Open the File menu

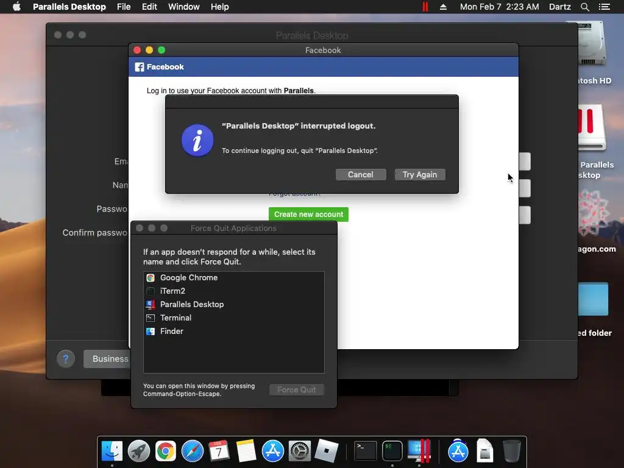tap(124, 7)
